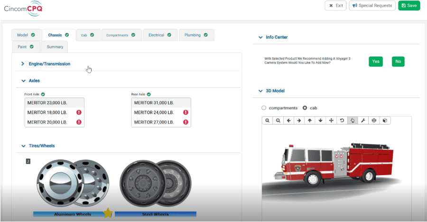
Task: Click the green check next to Rear Axle label
Action: pos(149,94)
